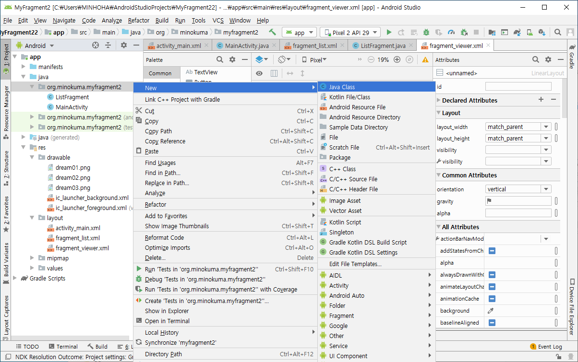Open the Gradle side panel
The width and height of the screenshot is (578, 362).
(572, 57)
